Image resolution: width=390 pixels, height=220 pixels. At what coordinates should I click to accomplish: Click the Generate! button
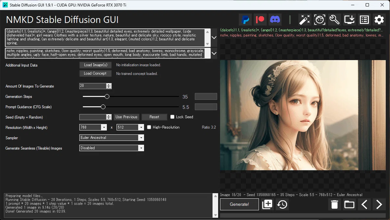[x=240, y=204]
